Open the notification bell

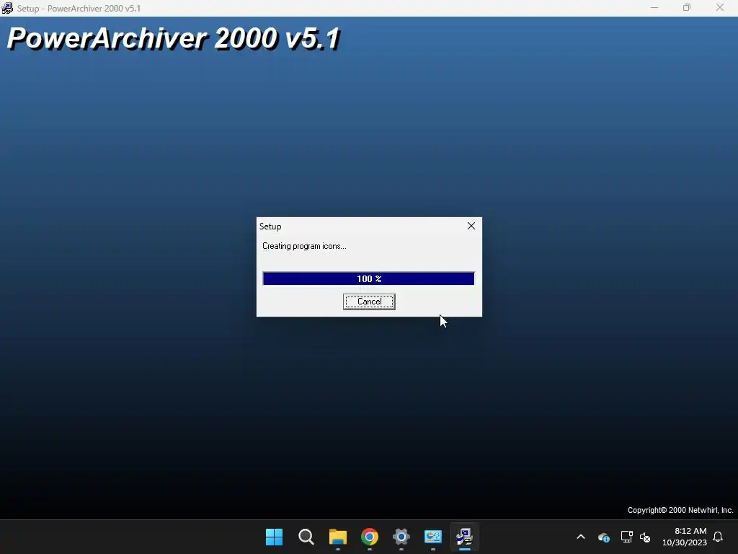click(718, 537)
